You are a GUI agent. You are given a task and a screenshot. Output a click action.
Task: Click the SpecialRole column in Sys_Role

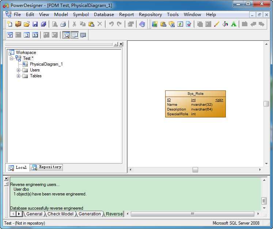tap(177, 114)
